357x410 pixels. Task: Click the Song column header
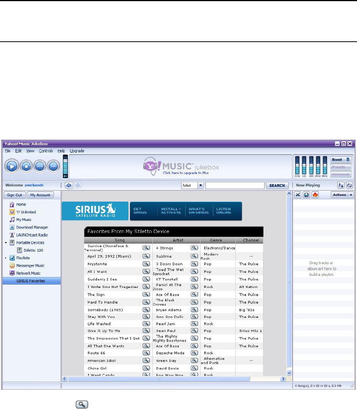(118, 240)
